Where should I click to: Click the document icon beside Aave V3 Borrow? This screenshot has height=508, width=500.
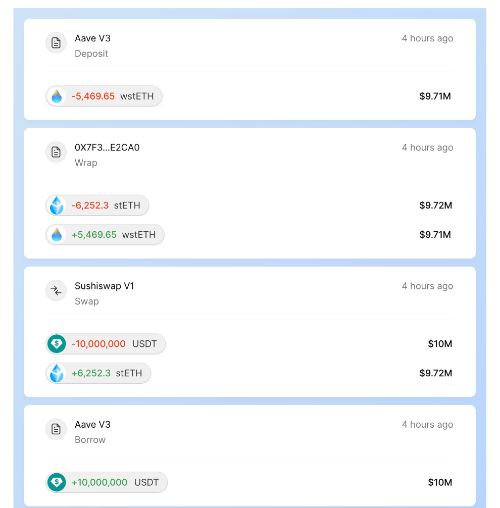point(56,429)
